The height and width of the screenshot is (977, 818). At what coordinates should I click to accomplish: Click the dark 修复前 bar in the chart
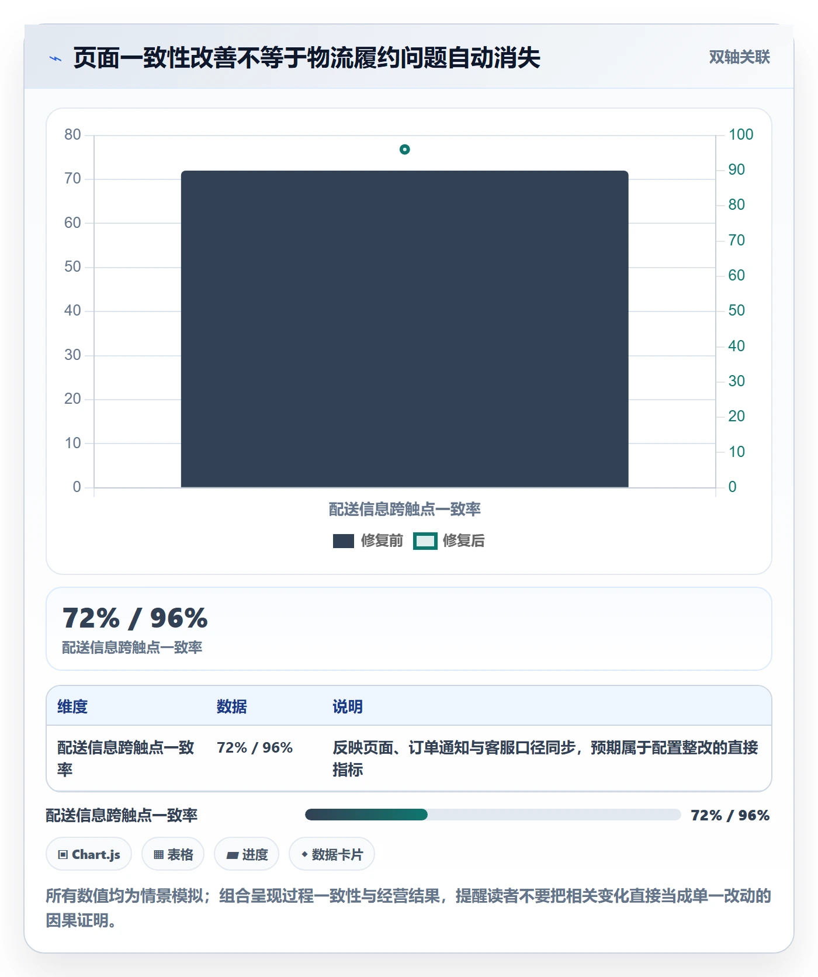[404, 328]
